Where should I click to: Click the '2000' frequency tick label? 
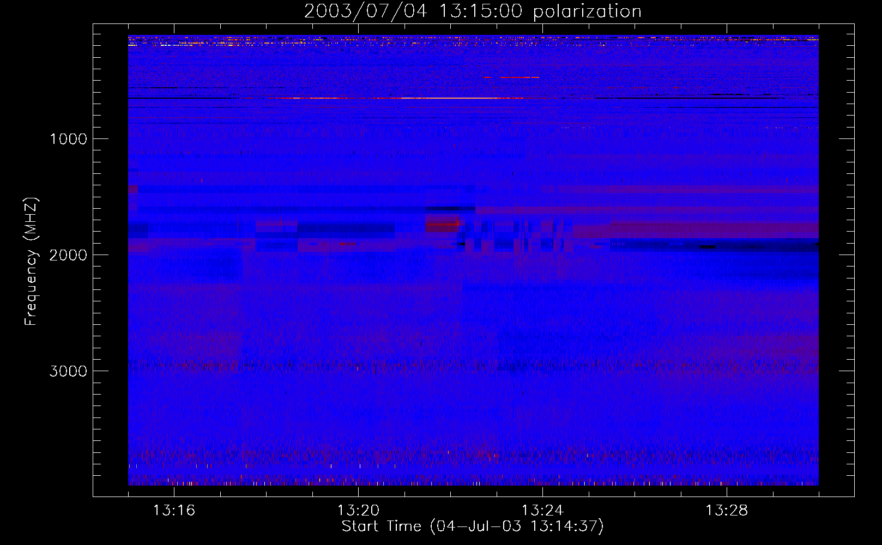pyautogui.click(x=68, y=255)
